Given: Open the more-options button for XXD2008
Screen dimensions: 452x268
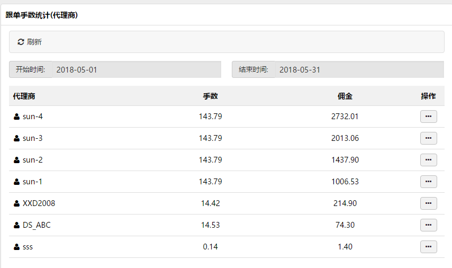Looking at the screenshot, I should (x=428, y=203).
